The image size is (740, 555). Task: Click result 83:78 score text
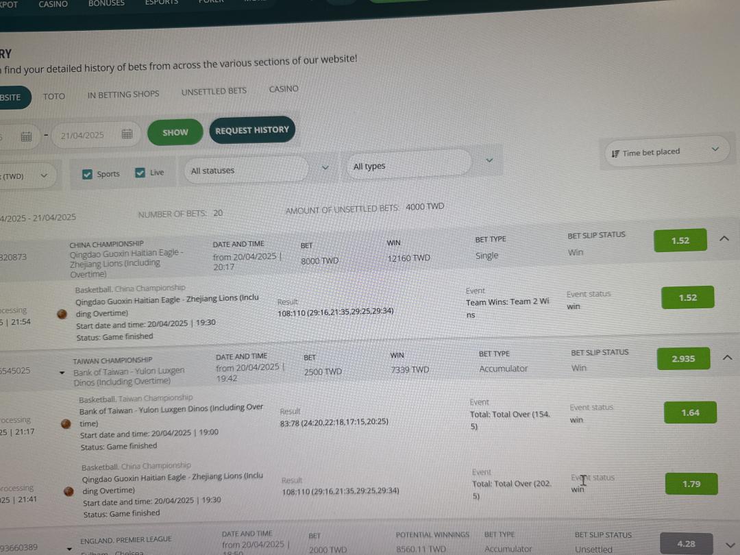pos(334,422)
